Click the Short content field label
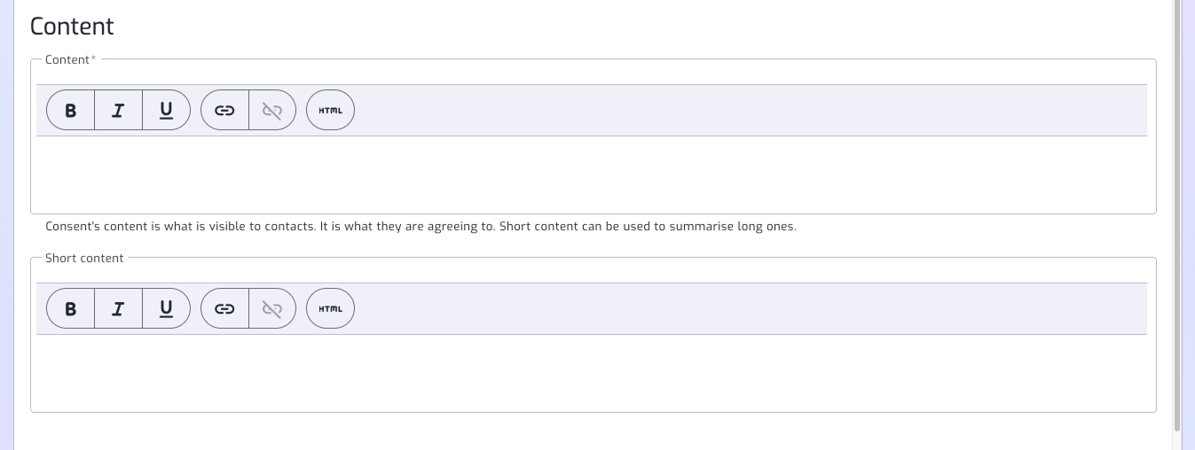This screenshot has height=450, width=1195. 84,258
